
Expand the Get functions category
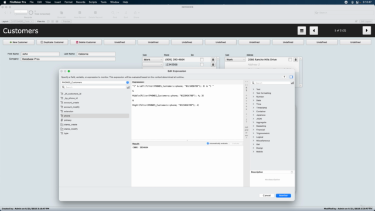coord(254,145)
